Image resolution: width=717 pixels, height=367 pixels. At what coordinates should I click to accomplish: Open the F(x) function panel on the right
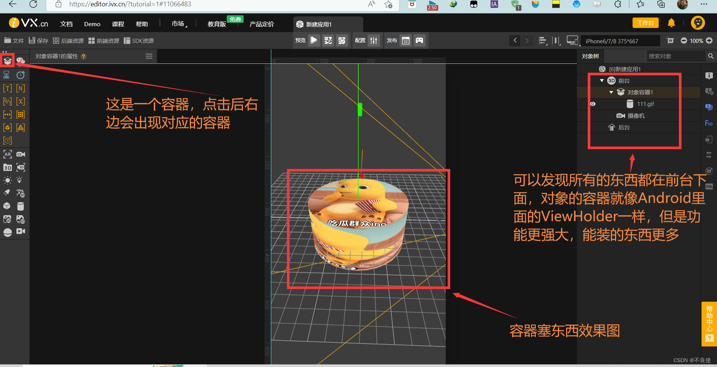coord(709,123)
